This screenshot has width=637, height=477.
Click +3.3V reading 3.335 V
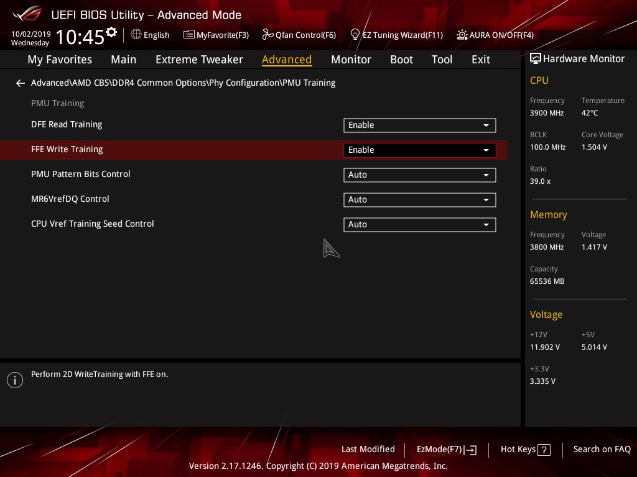tap(542, 381)
